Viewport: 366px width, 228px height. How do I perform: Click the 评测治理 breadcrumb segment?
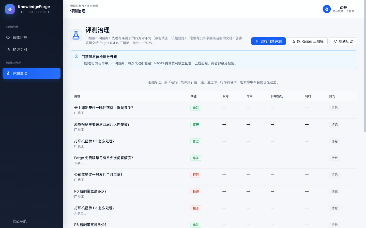click(92, 6)
